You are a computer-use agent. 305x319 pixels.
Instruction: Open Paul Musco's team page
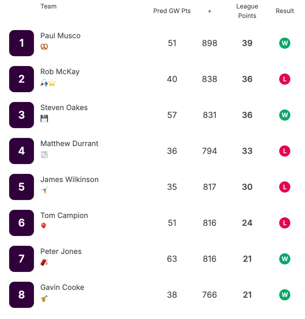[x=60, y=36]
